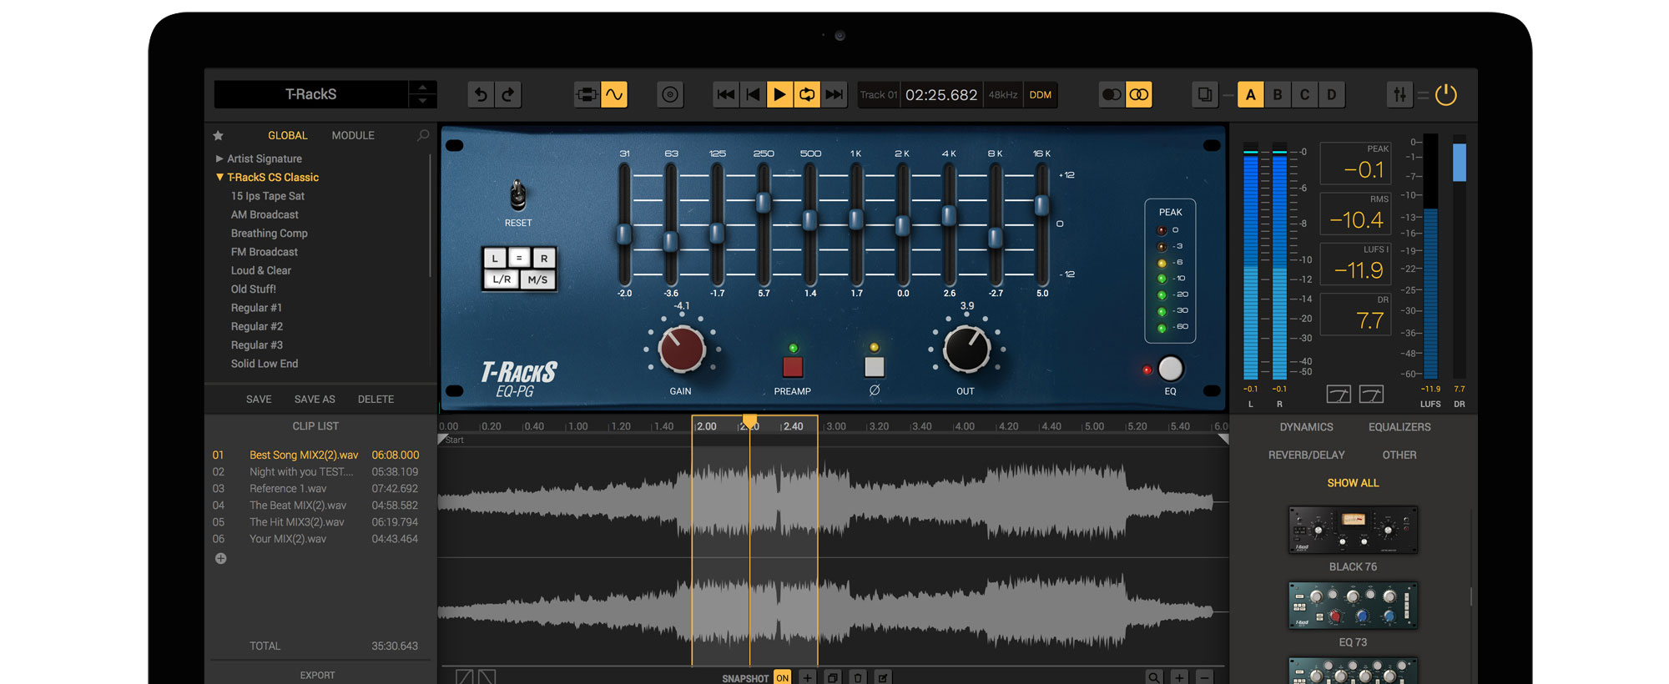Zoom in the waveform with plus
1669x684 pixels.
click(1179, 677)
